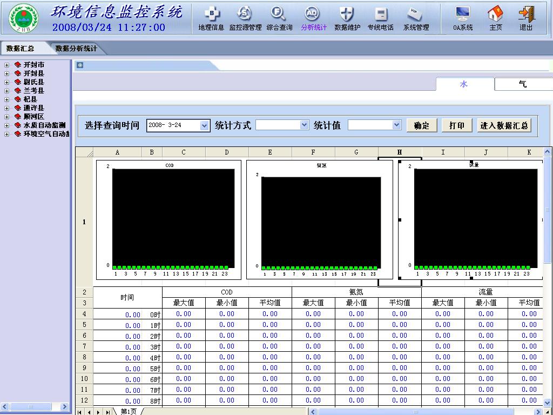553x415 pixels.
Task: Select the 第1页 sheet tab
Action: pos(129,412)
